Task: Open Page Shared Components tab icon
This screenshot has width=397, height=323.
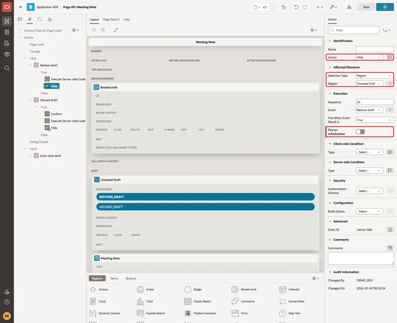Action: (x=50, y=19)
